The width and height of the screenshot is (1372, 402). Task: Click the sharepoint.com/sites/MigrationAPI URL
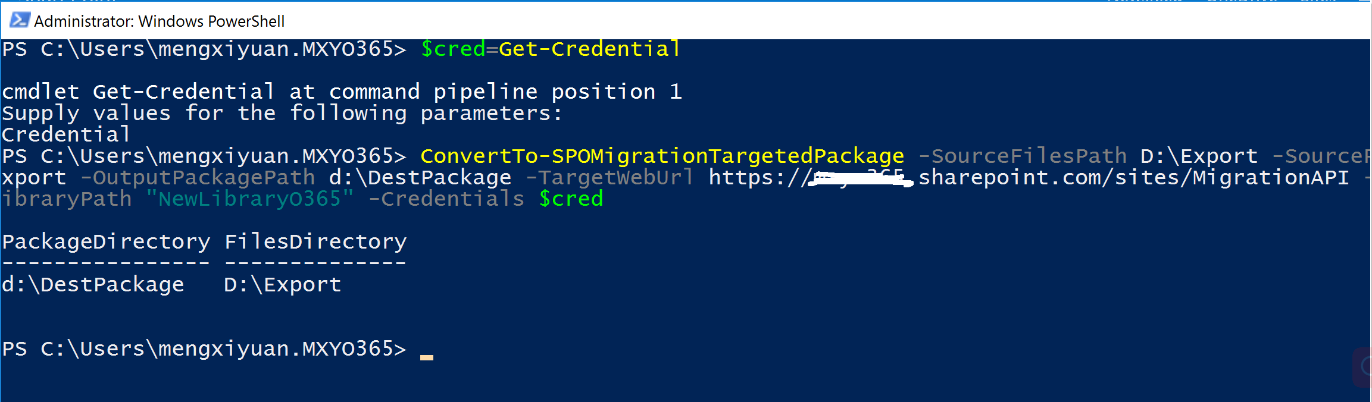(x=1134, y=178)
